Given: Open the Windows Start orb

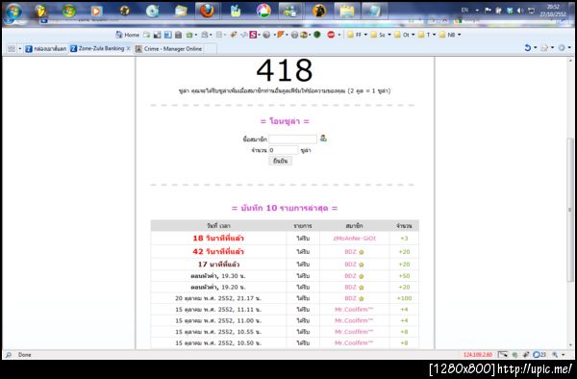Looking at the screenshot, I should [x=13, y=11].
